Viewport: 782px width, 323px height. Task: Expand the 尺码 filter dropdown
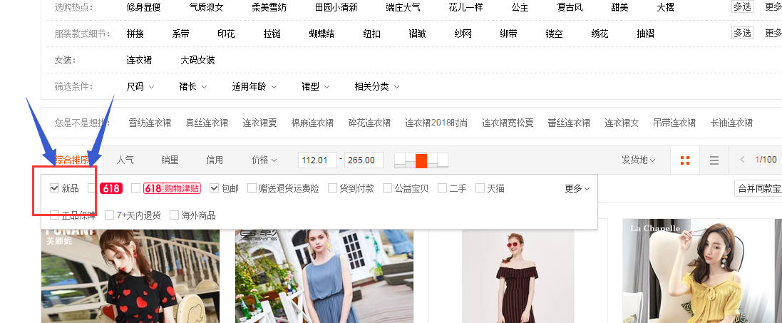pos(140,87)
